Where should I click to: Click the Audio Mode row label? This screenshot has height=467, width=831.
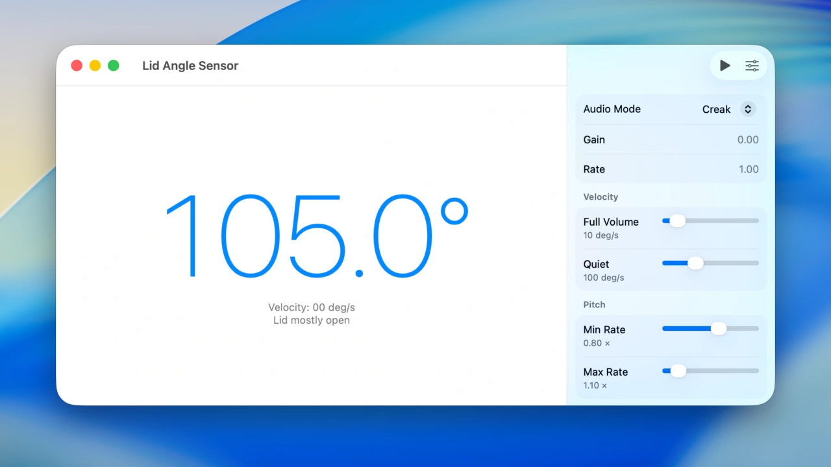click(x=612, y=109)
